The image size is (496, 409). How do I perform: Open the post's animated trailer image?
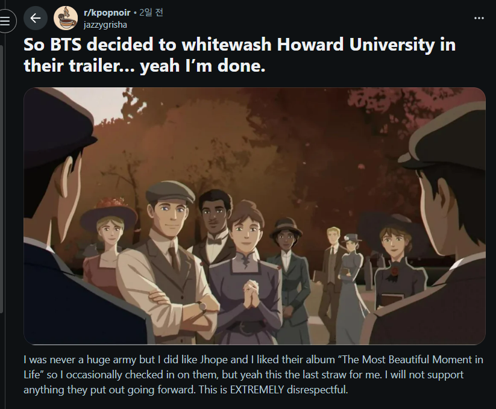(255, 216)
